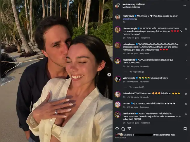Like the dolceplacard comment heart
The image size is (190, 142).
tap(186, 45)
